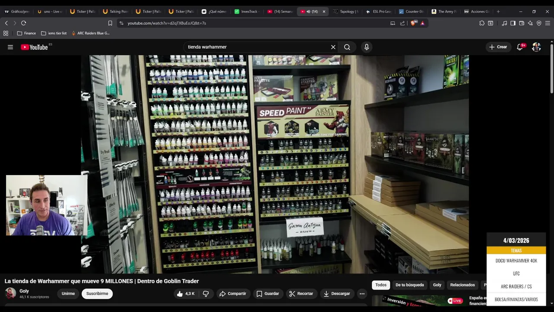Image resolution: width=554 pixels, height=312 pixels.
Task: Clear the search box with the X
Action: coord(333,47)
